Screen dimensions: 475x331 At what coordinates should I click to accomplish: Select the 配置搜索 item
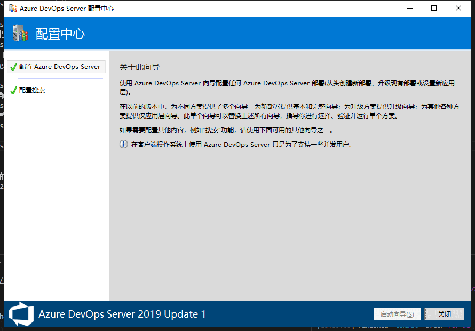coord(32,90)
